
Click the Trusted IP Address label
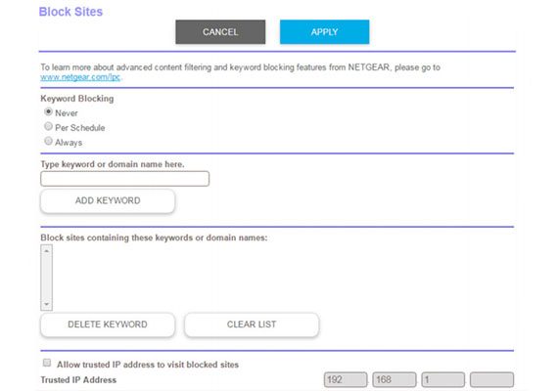(78, 380)
